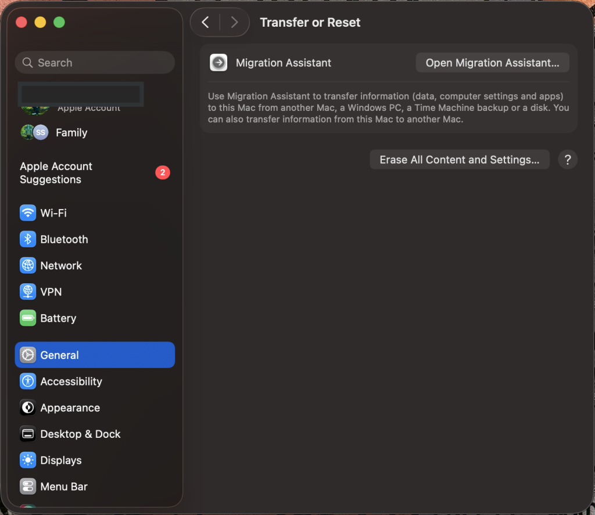
Task: Click the Accessibility sidebar icon
Action: 28,381
